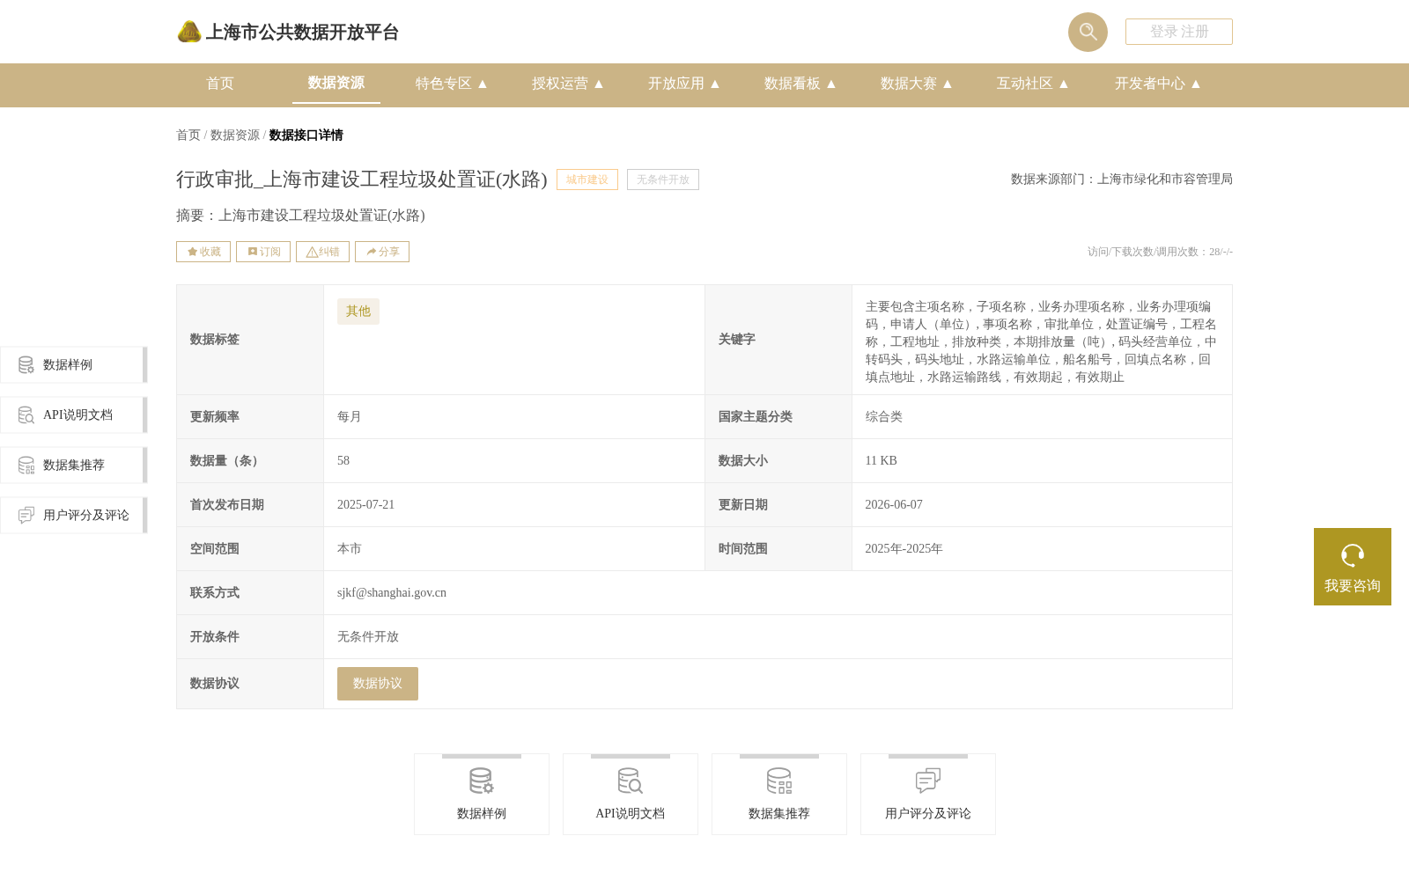Click the 无条件开放 tag near title
The width and height of the screenshot is (1409, 880).
(663, 180)
